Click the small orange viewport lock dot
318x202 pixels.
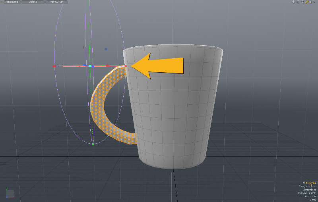coord(1,2)
